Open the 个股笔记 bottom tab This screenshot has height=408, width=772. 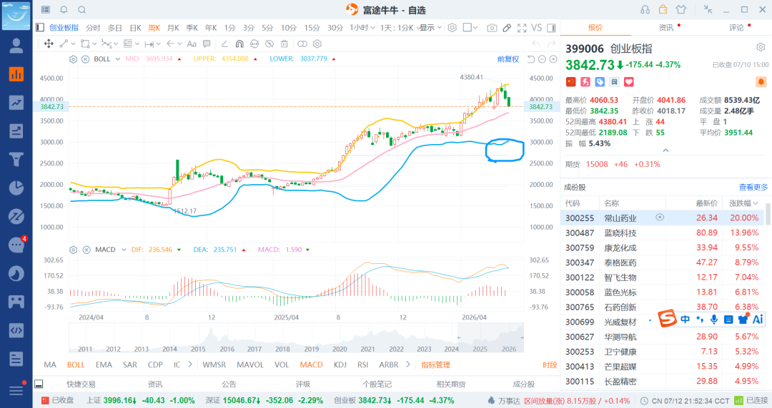pyautogui.click(x=377, y=384)
